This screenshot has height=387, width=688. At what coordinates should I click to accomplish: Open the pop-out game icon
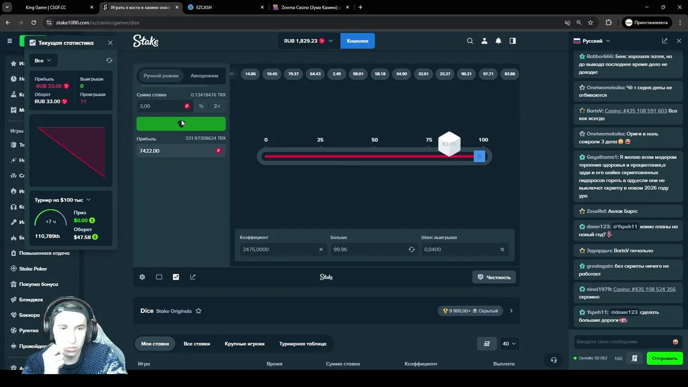point(193,277)
